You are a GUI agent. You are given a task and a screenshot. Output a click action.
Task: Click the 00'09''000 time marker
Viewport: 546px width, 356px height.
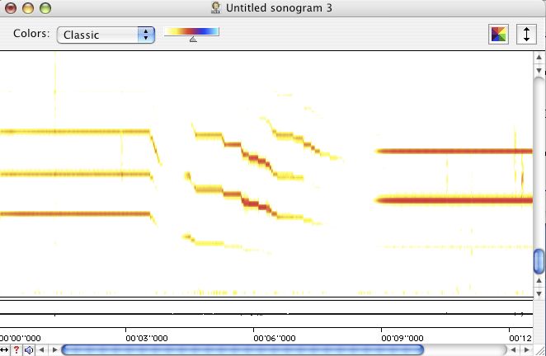(x=402, y=338)
